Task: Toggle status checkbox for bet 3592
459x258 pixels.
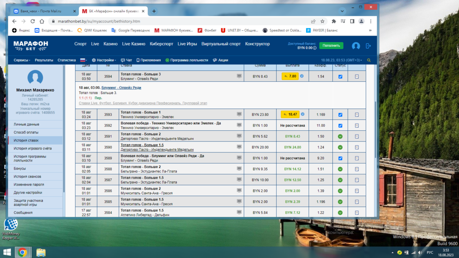Action: point(340,125)
